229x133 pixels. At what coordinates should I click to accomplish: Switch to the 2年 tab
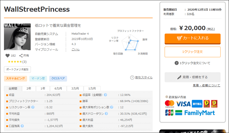(x=29, y=89)
